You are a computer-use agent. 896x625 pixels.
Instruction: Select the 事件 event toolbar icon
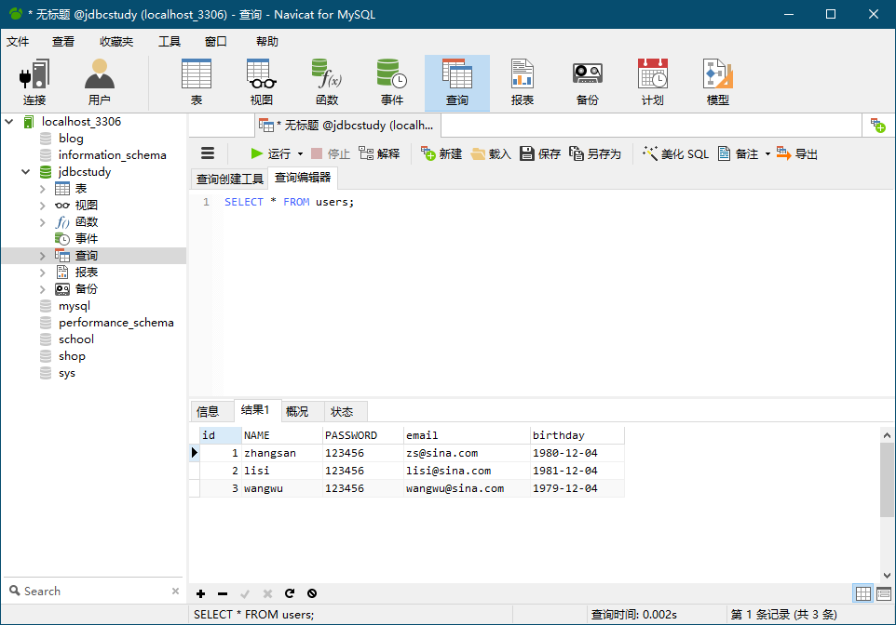point(392,83)
